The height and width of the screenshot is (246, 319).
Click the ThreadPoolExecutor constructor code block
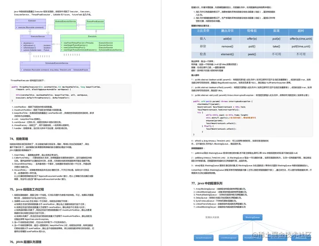(x=70, y=93)
